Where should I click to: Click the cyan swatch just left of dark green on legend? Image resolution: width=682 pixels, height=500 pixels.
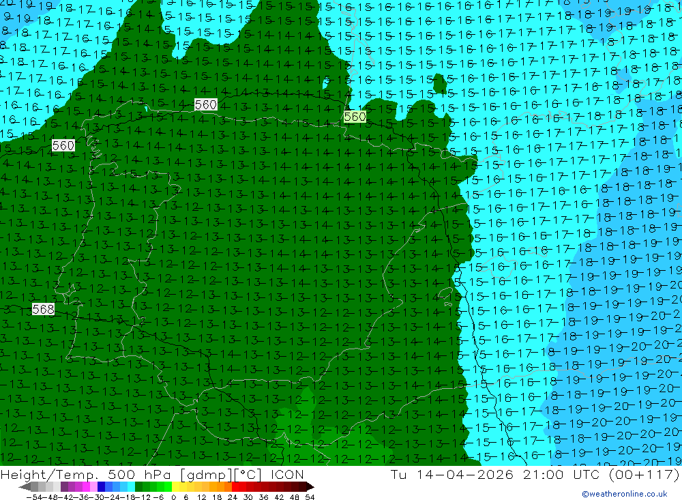131,487
